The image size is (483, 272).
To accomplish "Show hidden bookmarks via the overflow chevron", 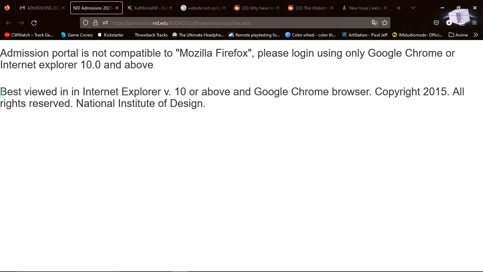I will pyautogui.click(x=476, y=35).
